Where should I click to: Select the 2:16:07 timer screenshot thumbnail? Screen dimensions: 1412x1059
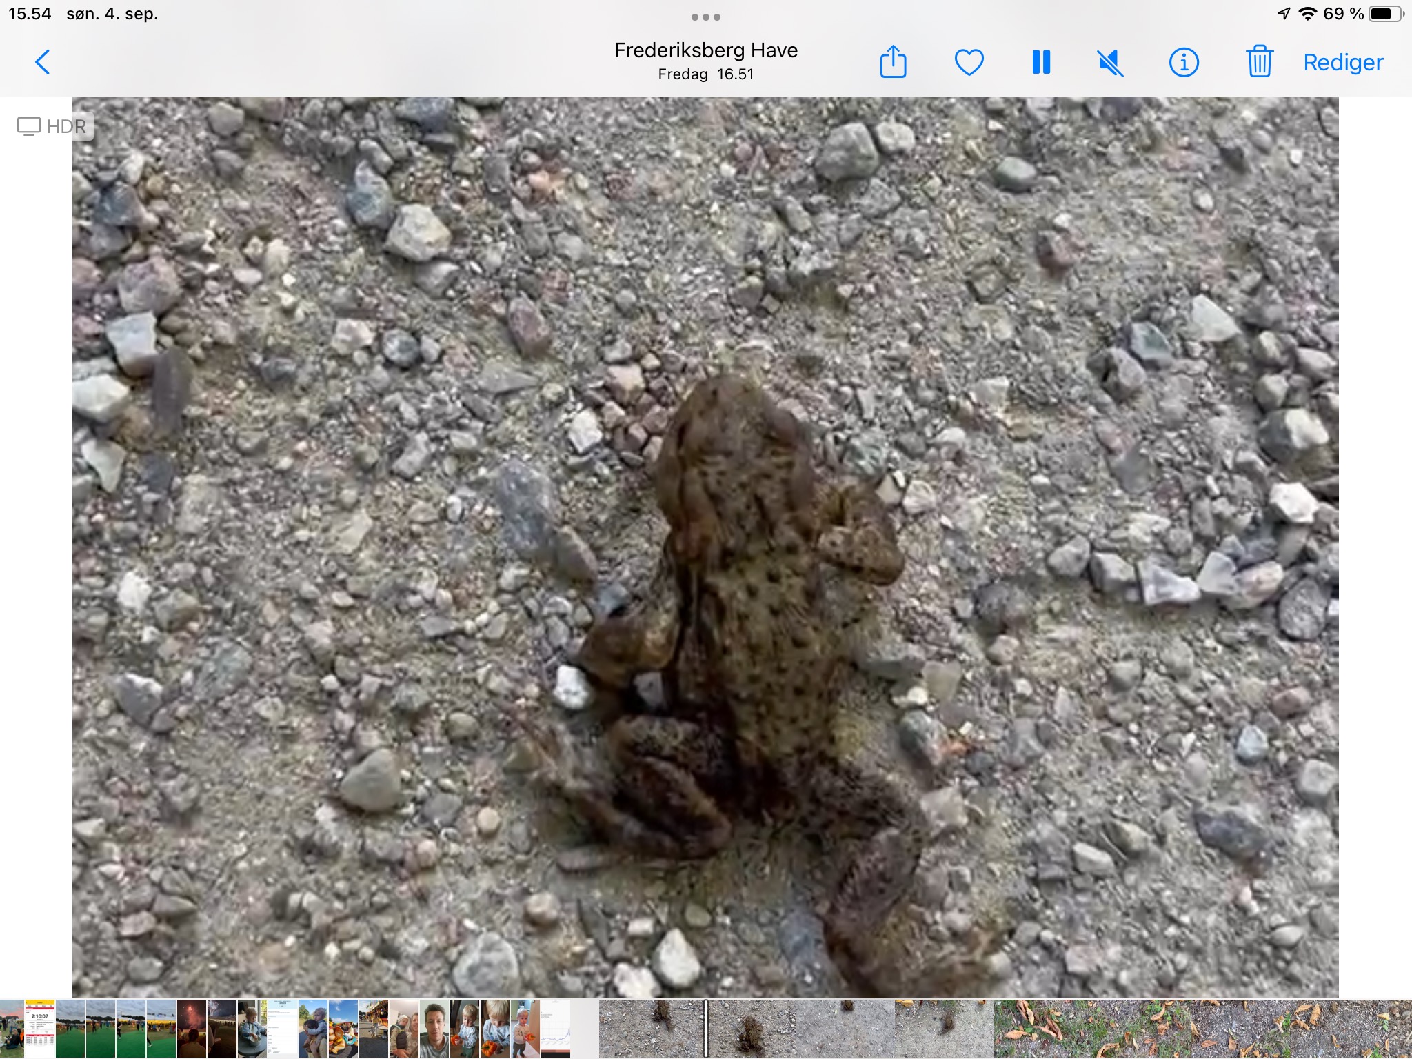pos(39,1028)
